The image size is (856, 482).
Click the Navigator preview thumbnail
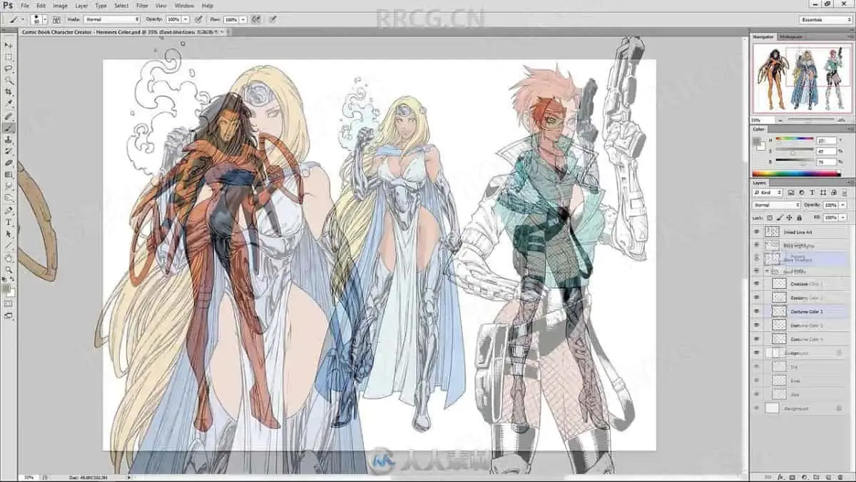802,78
